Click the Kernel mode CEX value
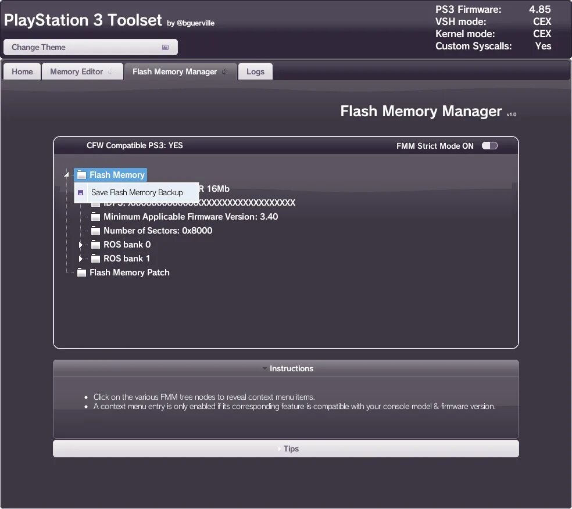 click(542, 34)
